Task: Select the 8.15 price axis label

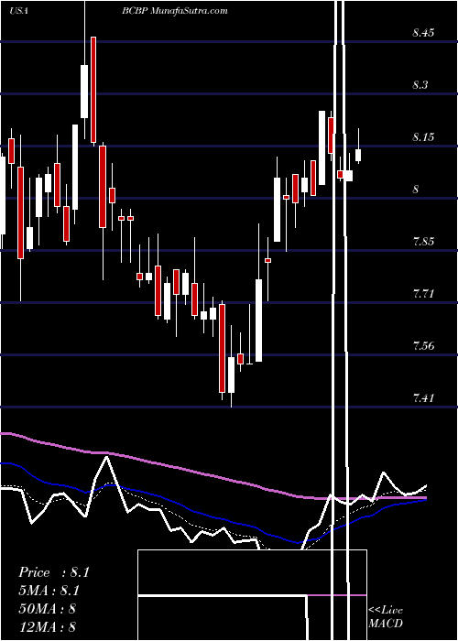Action: click(423, 137)
